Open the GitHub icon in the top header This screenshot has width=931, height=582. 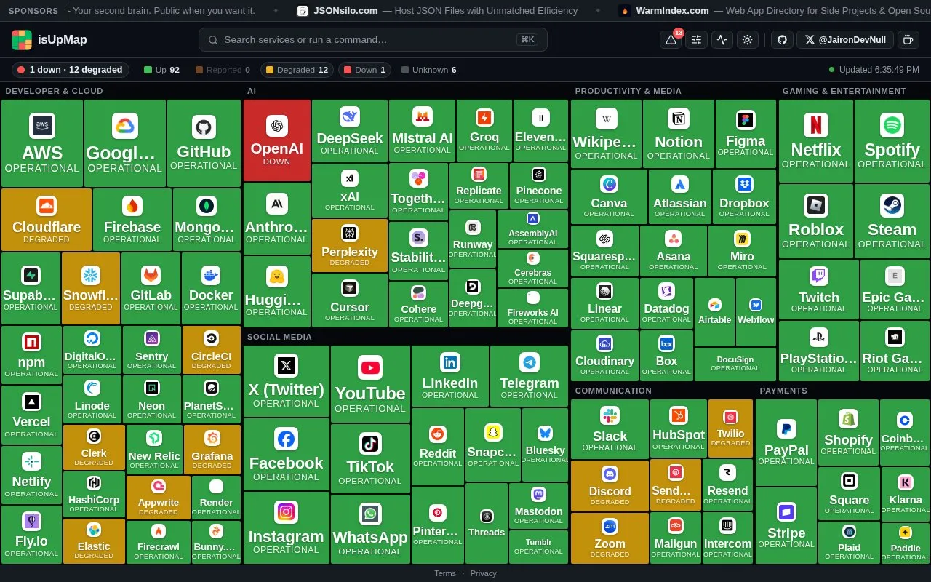pyautogui.click(x=783, y=40)
